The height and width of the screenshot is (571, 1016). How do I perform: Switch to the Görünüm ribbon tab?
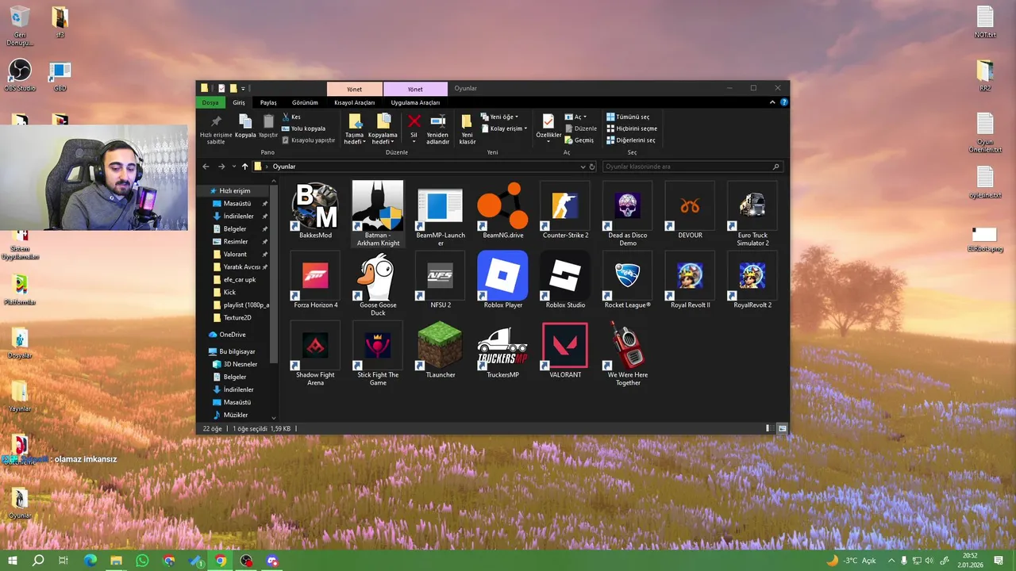coord(305,102)
